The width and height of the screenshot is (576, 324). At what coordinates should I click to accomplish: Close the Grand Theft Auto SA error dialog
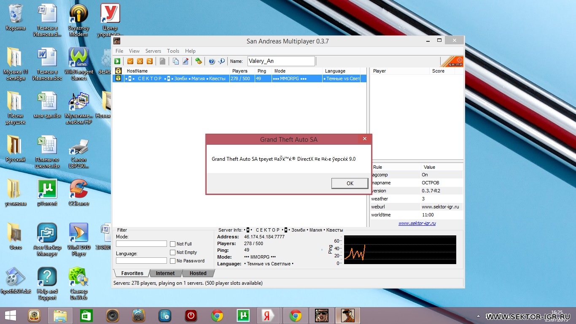tap(365, 138)
